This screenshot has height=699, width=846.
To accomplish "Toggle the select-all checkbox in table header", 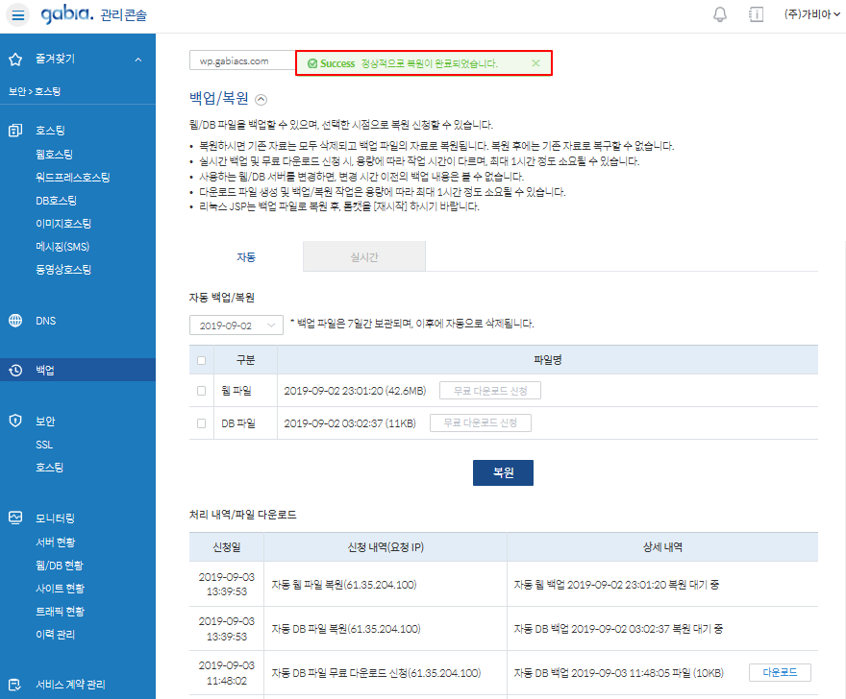I will 201,360.
